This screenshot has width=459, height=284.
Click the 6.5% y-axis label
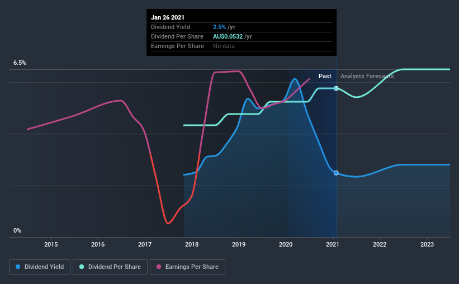point(20,63)
